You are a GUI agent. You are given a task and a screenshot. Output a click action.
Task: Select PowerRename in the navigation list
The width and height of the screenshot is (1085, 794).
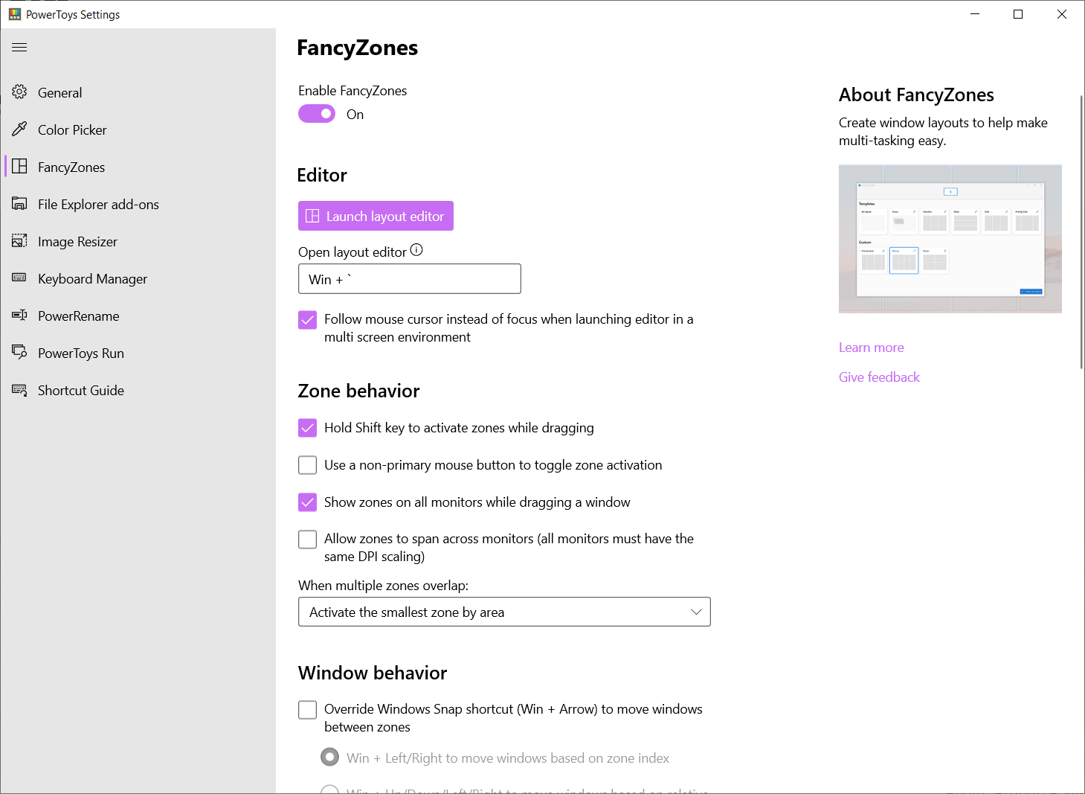click(x=78, y=316)
